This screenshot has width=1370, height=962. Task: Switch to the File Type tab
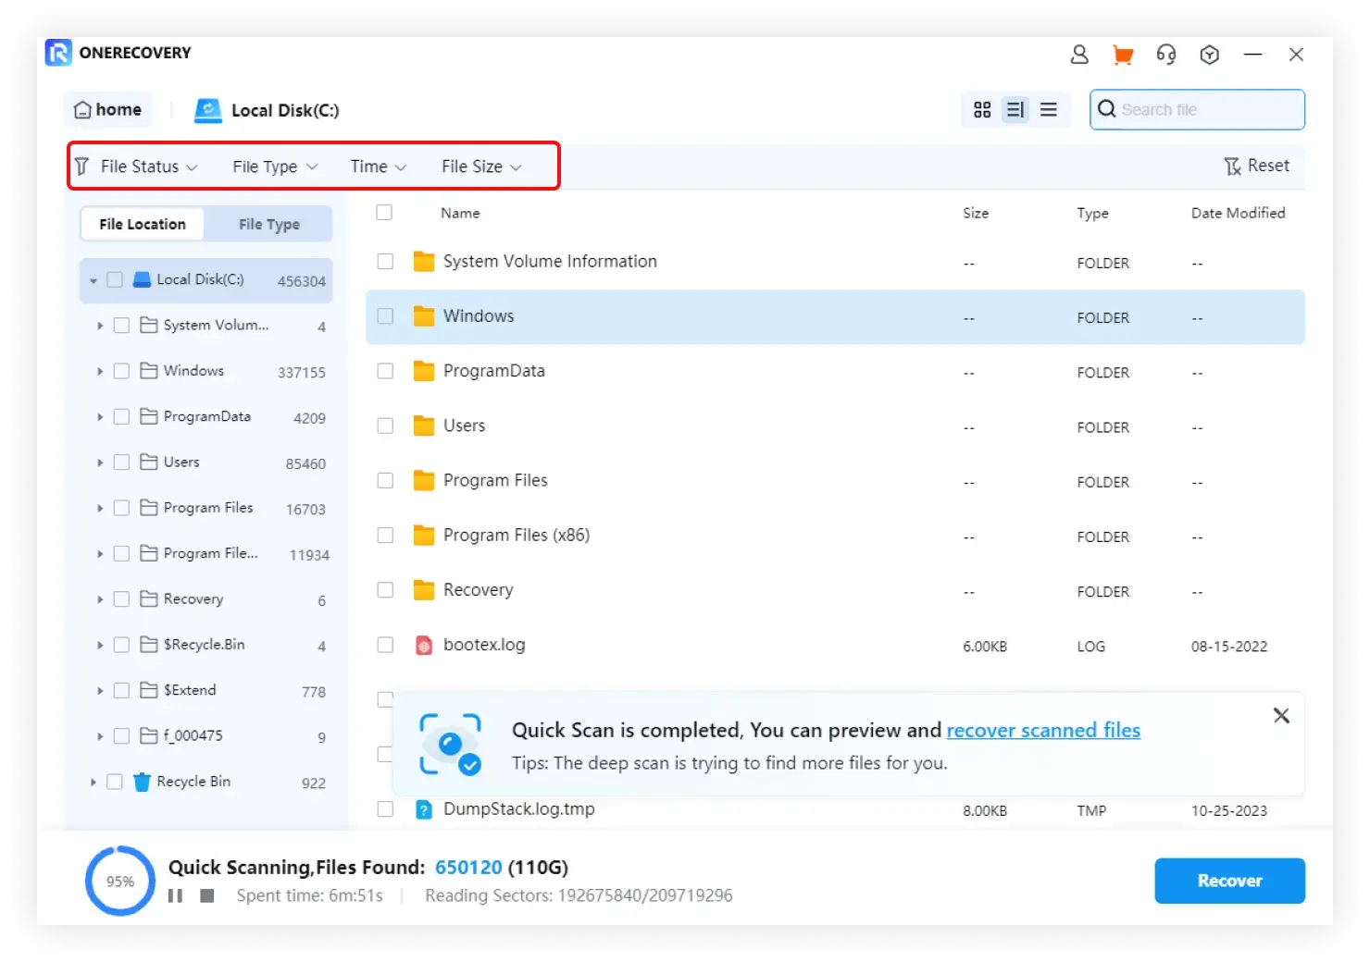(269, 224)
